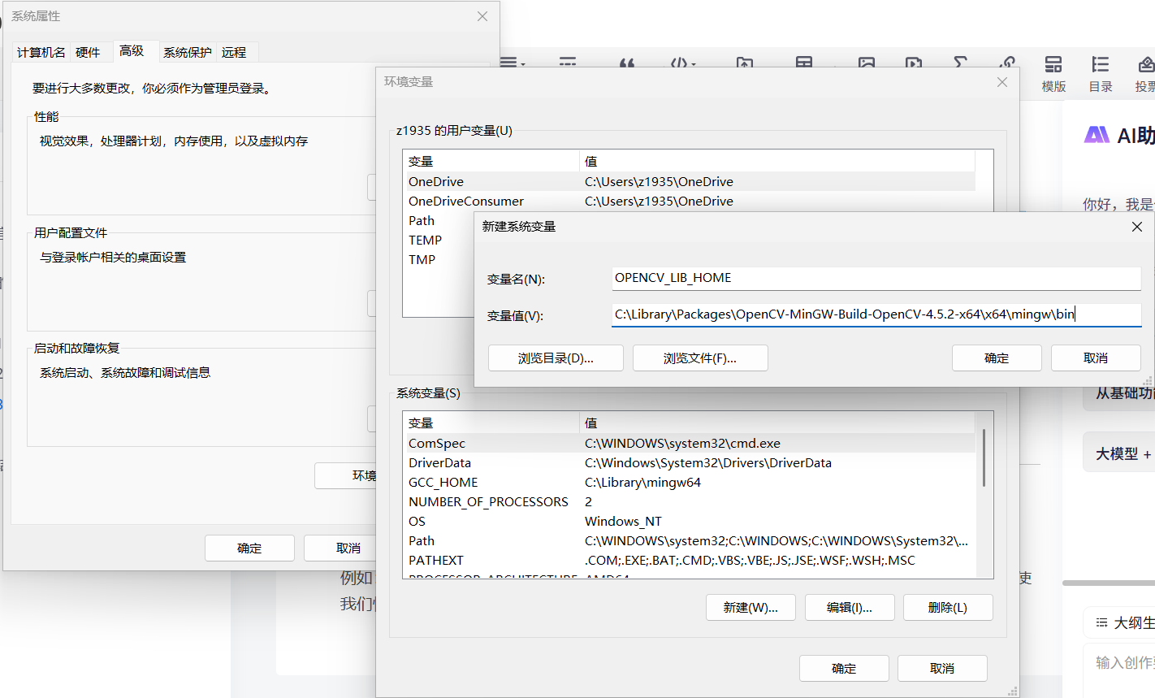Switch to the 系统保护 tab
This screenshot has width=1155, height=698.
187,51
